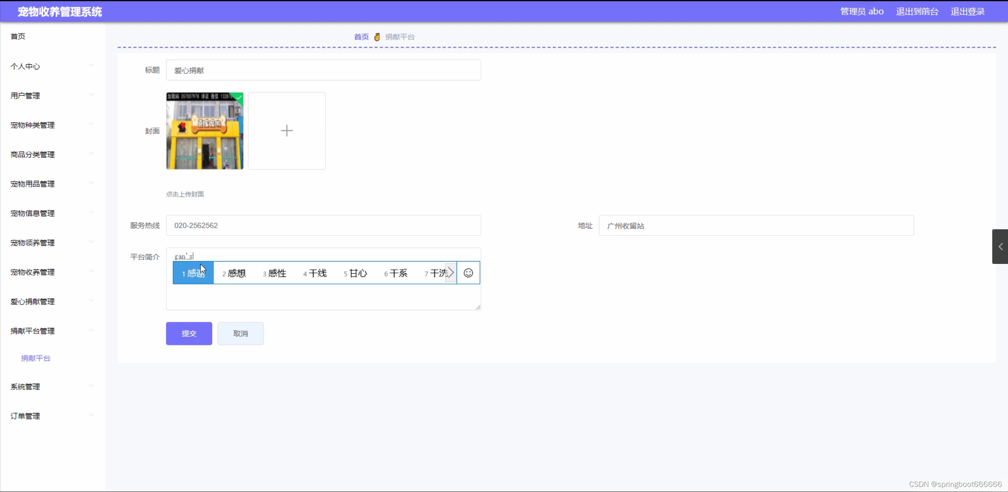Click the plus icon to upload cover
Image resolution: width=1008 pixels, height=492 pixels.
coord(286,131)
